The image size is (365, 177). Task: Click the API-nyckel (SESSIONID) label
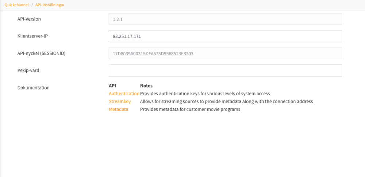[41, 53]
